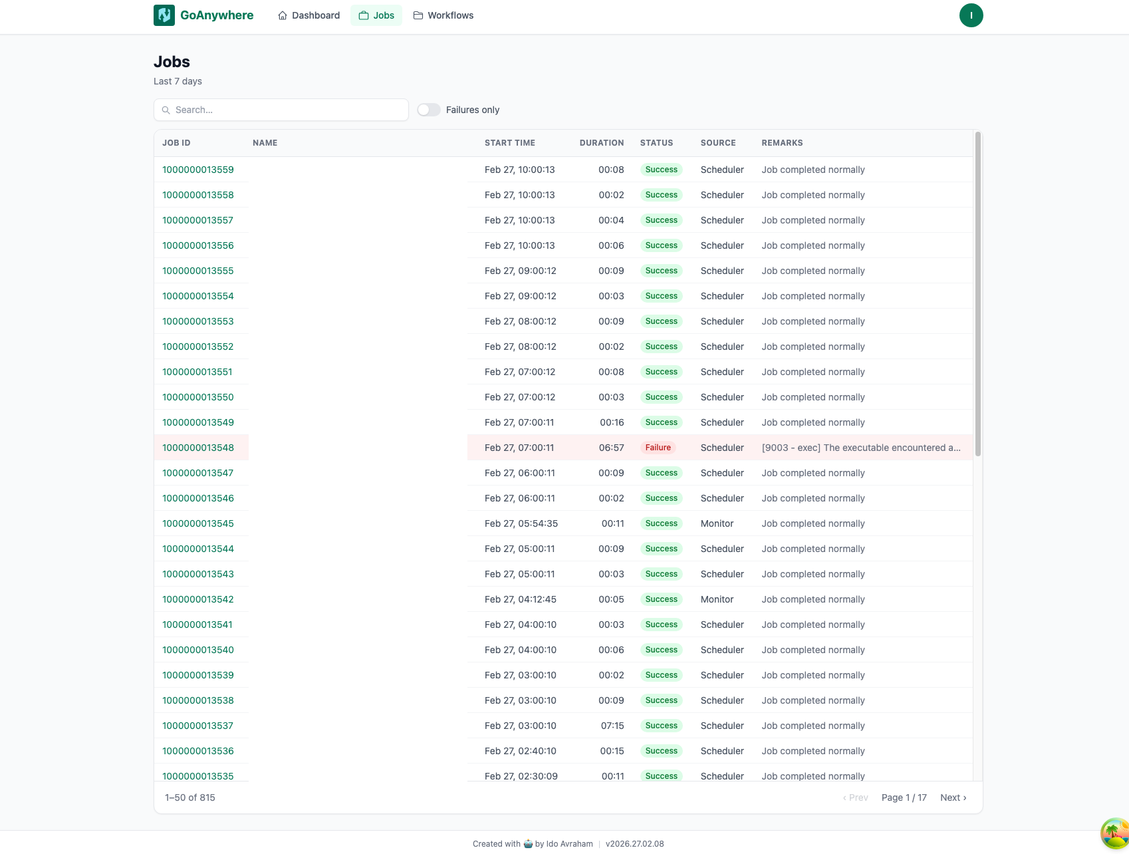Screen dimensions: 1129x854
Task: Sort by the START TIME column
Action: [x=509, y=142]
